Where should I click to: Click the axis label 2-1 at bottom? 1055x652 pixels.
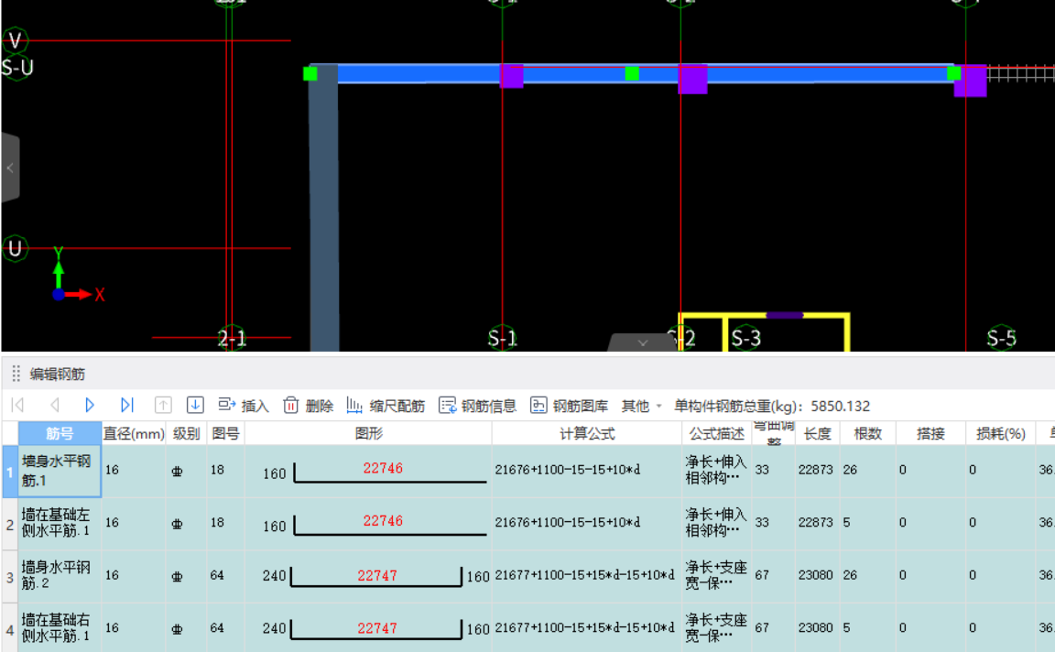tap(232, 338)
